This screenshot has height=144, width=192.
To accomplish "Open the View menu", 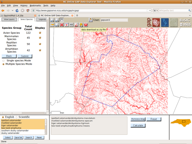I will [15, 6].
